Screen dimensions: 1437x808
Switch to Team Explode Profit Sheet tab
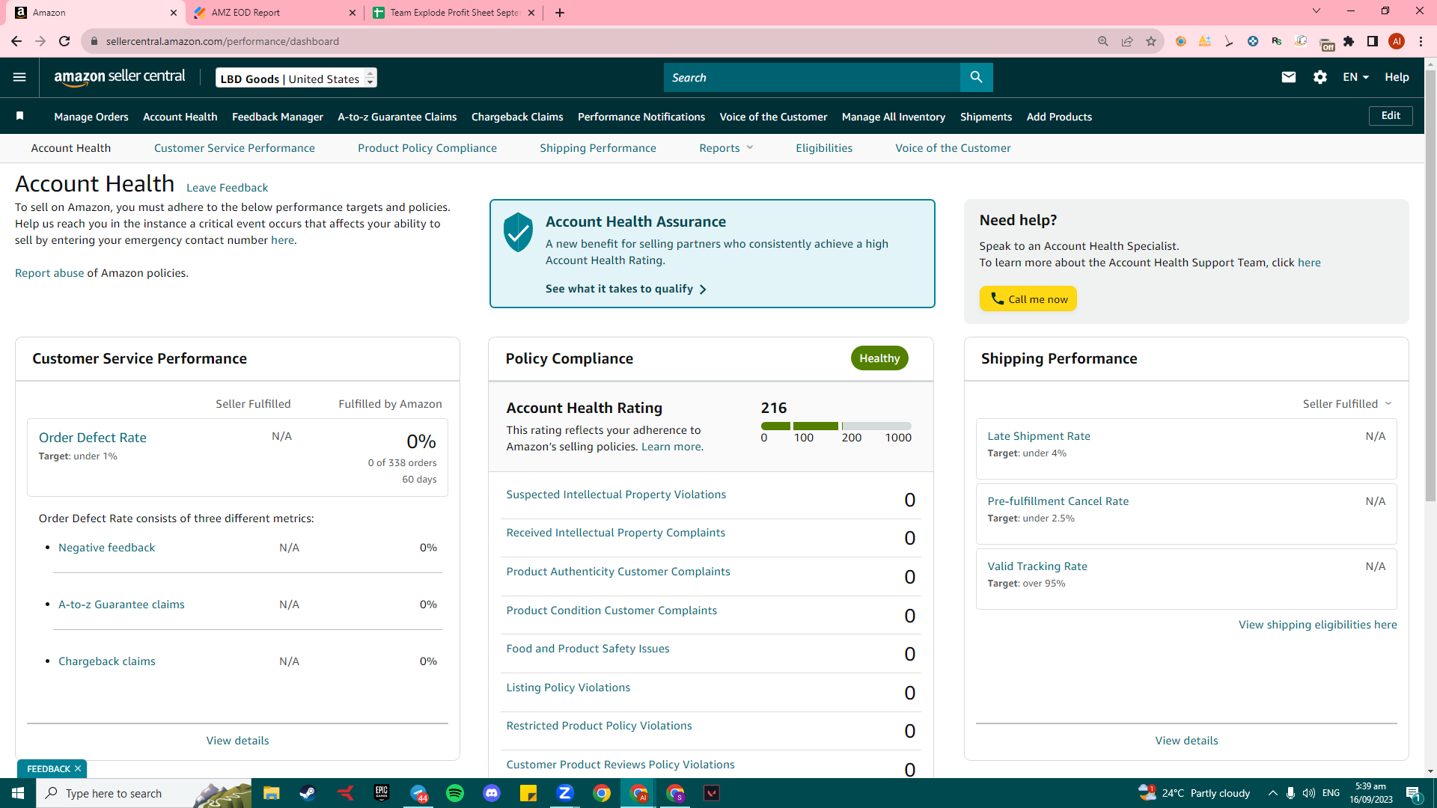[x=454, y=13]
